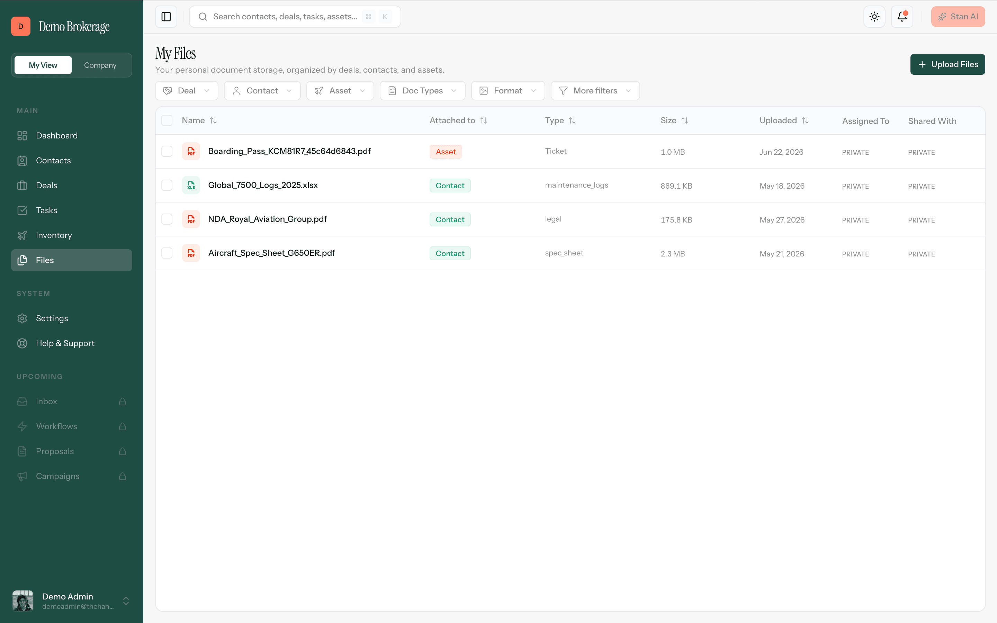Open Aircraft_Spec_Sheet_G650ER.pdf file name

pyautogui.click(x=271, y=253)
